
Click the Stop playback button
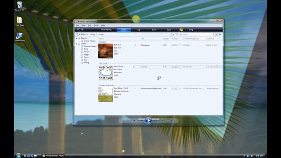(134, 121)
